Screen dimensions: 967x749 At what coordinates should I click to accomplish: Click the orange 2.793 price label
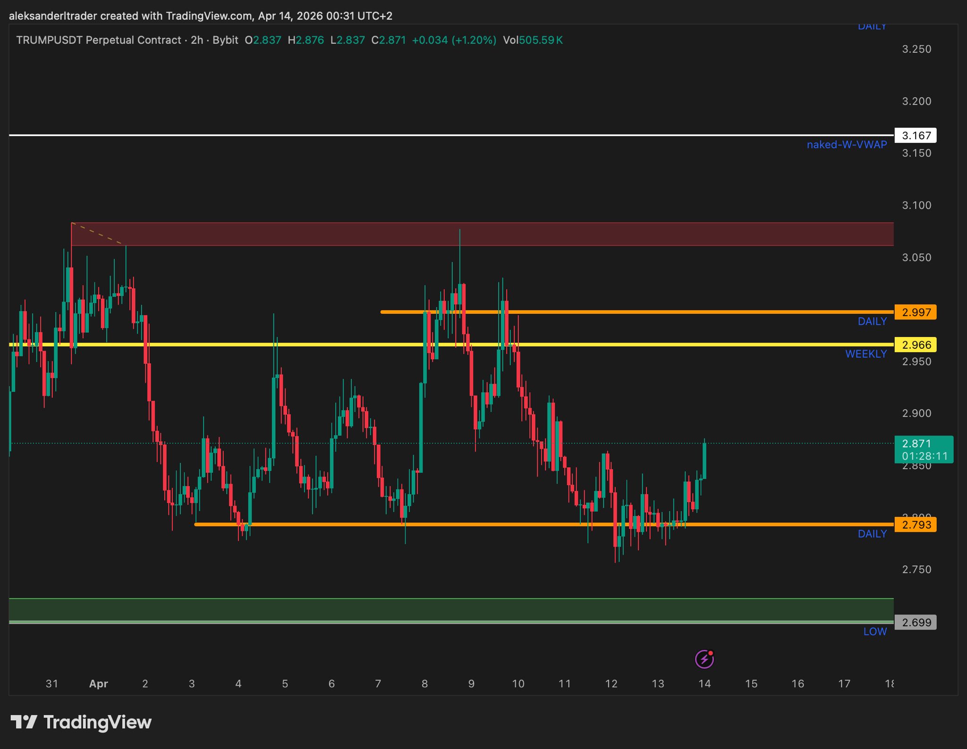click(x=916, y=524)
